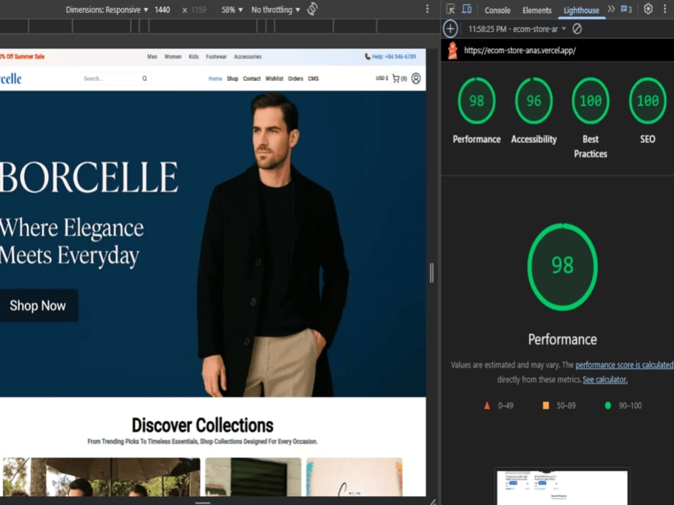Image resolution: width=674 pixels, height=505 pixels.
Task: Click the Kids category link
Action: [193, 57]
